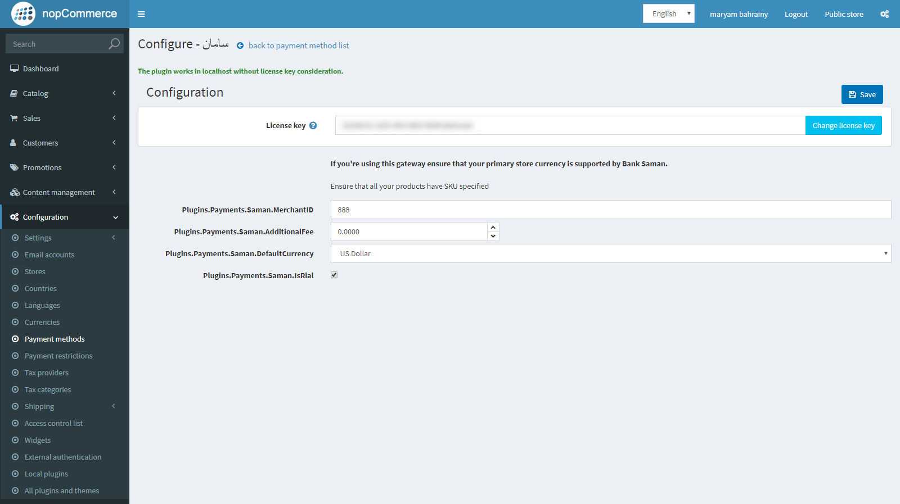
Task: Click the maryam bahrainy account link
Action: tap(739, 14)
